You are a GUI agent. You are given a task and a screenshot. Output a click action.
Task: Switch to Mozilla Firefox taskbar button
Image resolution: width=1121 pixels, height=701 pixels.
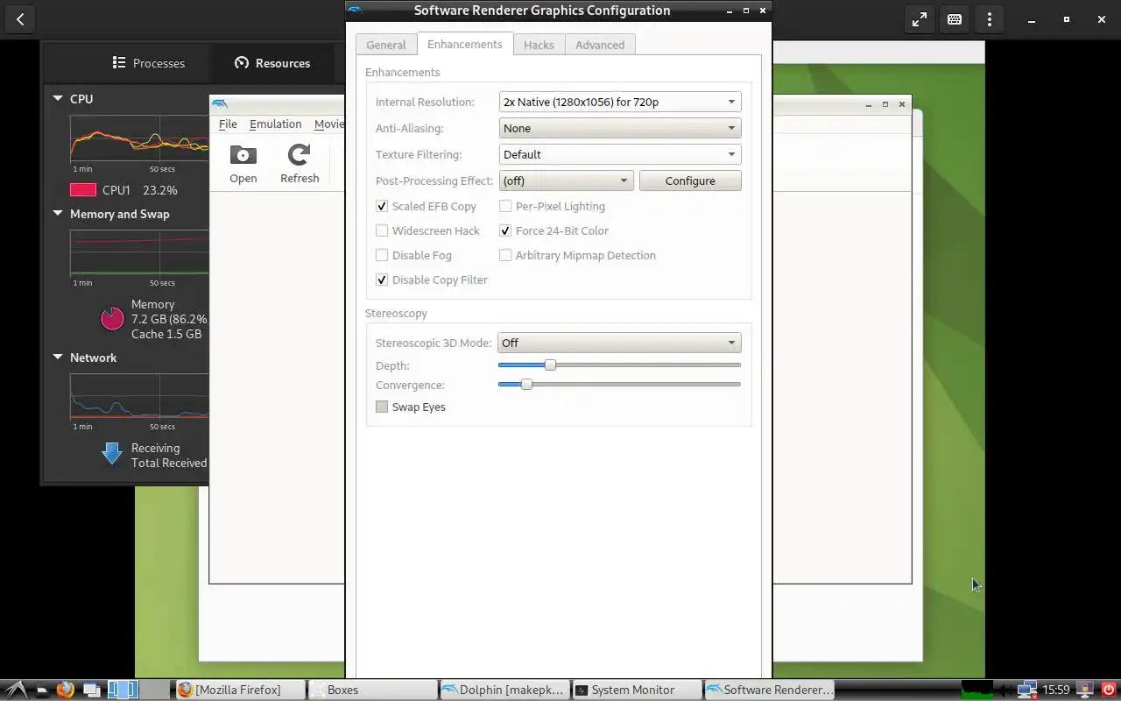pyautogui.click(x=240, y=690)
